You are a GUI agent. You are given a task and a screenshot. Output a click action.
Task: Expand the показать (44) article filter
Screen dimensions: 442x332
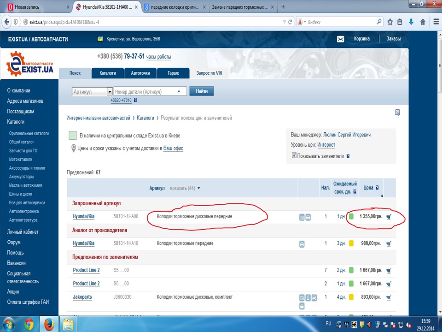[x=185, y=188]
